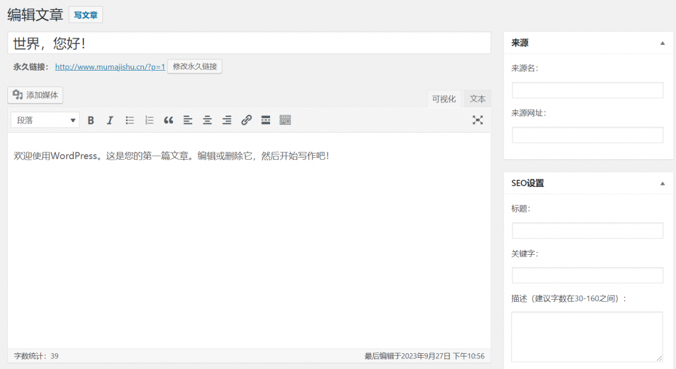The height and width of the screenshot is (369, 676).
Task: Align text left
Action: (187, 120)
